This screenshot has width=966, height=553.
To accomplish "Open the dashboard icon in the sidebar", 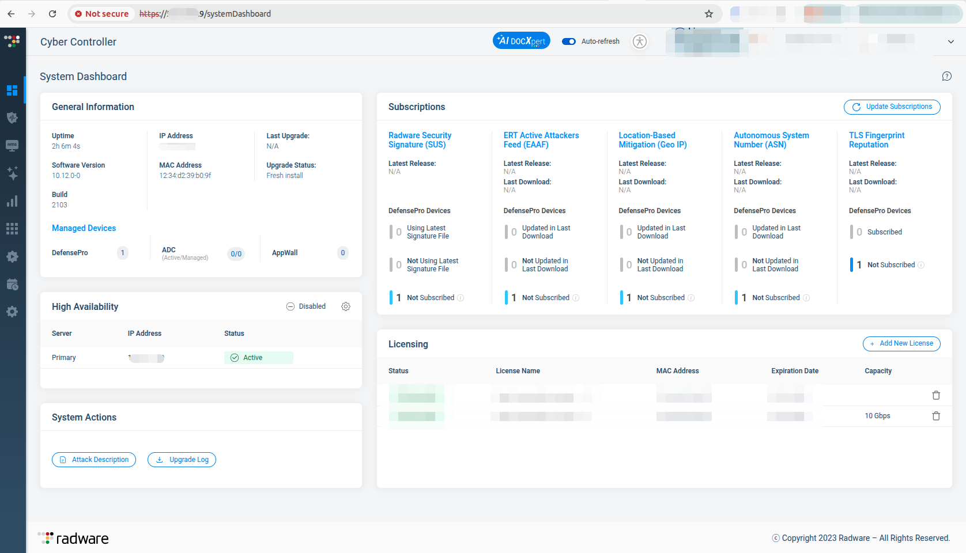I will (x=12, y=90).
